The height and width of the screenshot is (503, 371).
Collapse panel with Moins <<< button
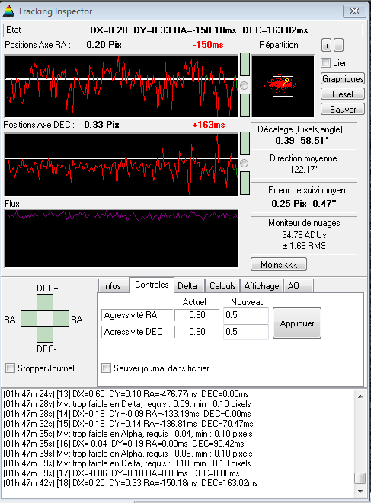click(279, 265)
